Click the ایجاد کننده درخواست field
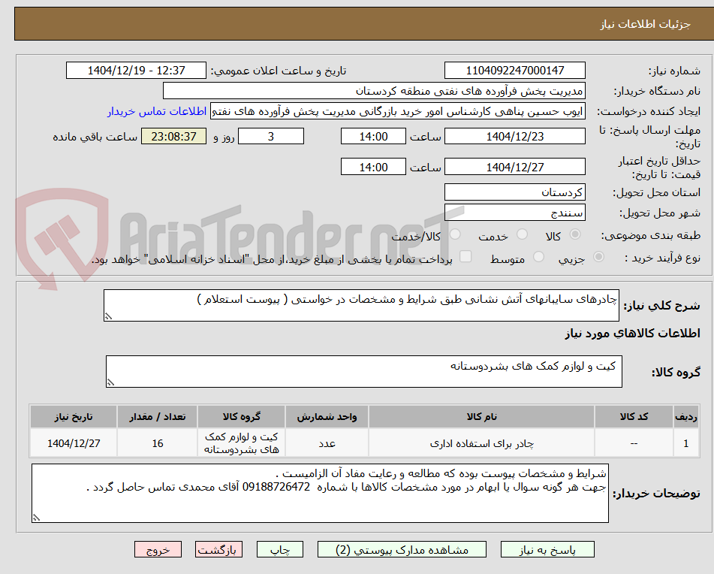Image resolution: width=714 pixels, height=574 pixels. coord(397,112)
